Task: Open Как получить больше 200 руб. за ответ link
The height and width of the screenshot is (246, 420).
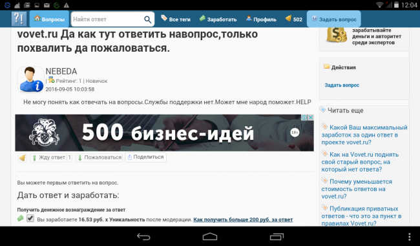Action: click(x=243, y=219)
